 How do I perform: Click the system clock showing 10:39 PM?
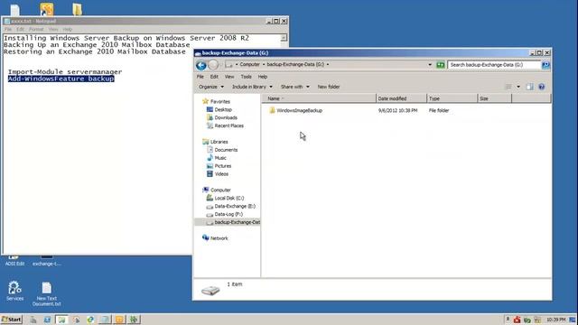click(556, 320)
